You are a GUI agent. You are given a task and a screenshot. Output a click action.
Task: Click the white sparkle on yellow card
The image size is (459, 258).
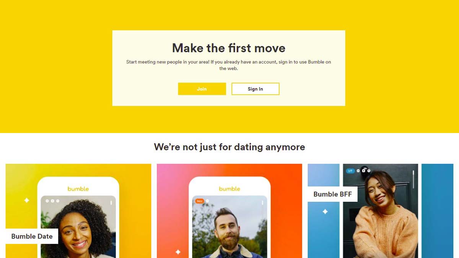click(26, 200)
